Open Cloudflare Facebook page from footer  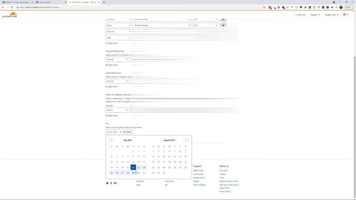(x=111, y=183)
